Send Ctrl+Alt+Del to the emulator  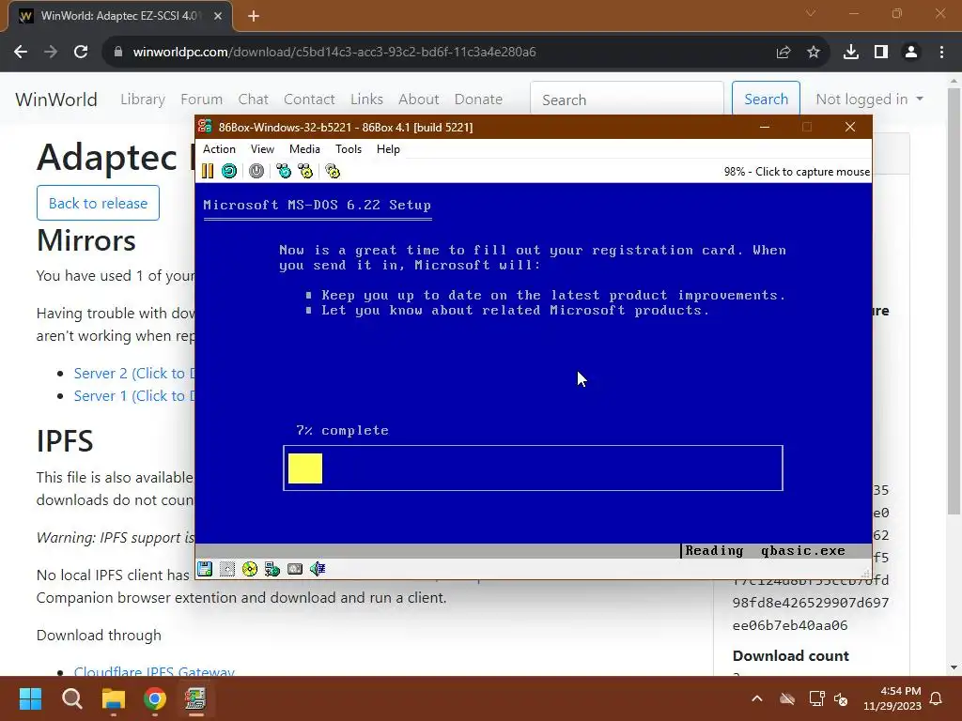coord(284,171)
